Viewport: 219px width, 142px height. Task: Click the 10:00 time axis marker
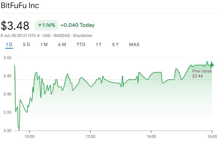[x=29, y=137]
